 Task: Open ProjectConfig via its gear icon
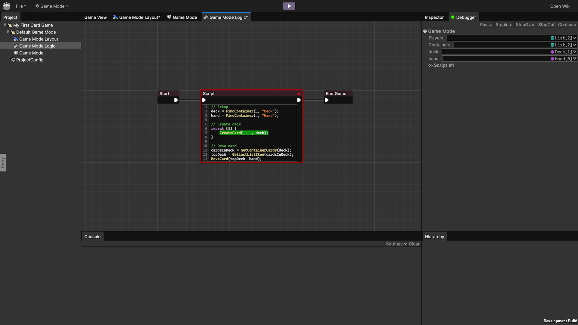(x=13, y=60)
